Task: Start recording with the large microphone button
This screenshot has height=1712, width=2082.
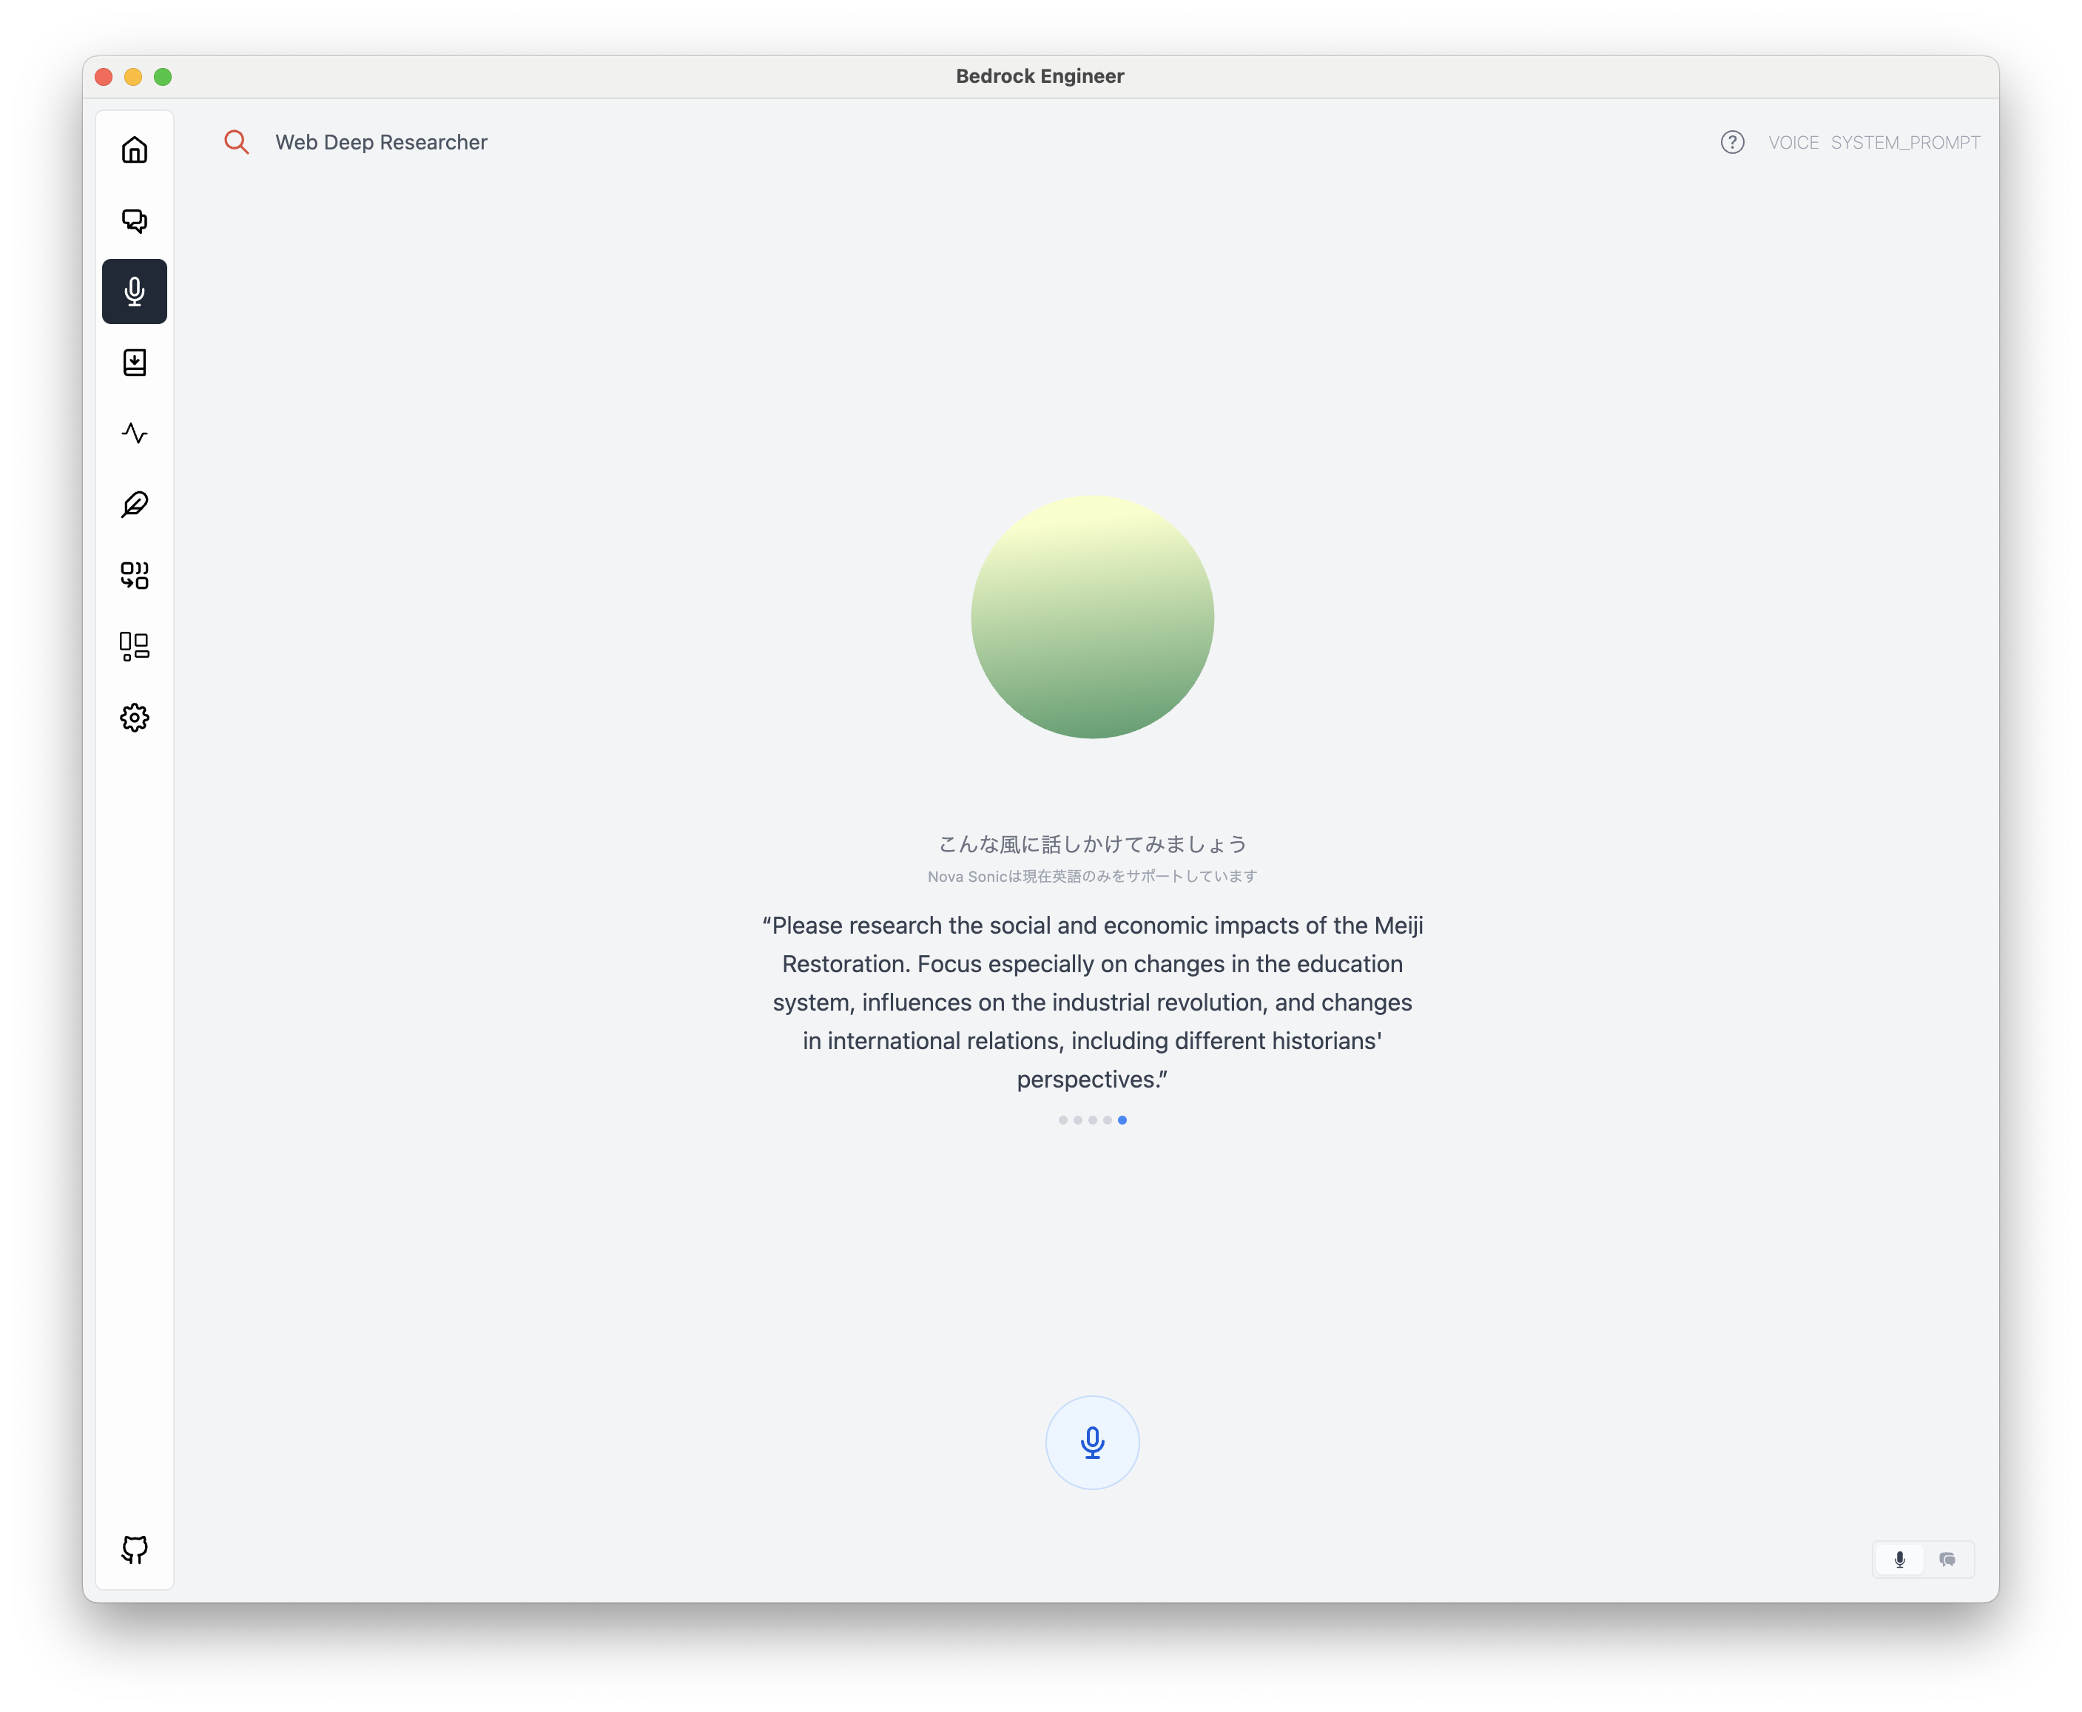Action: point(1092,1443)
